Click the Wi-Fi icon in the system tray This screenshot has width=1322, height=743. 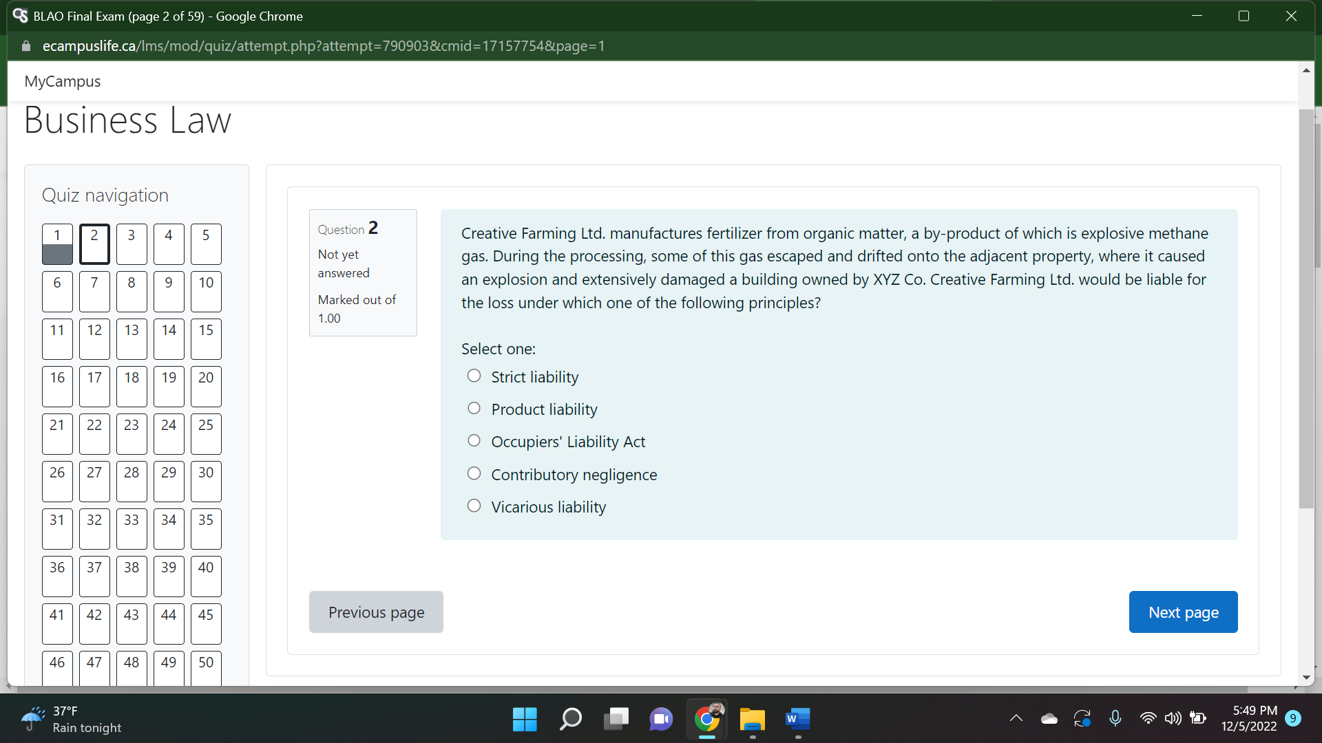coord(1148,718)
